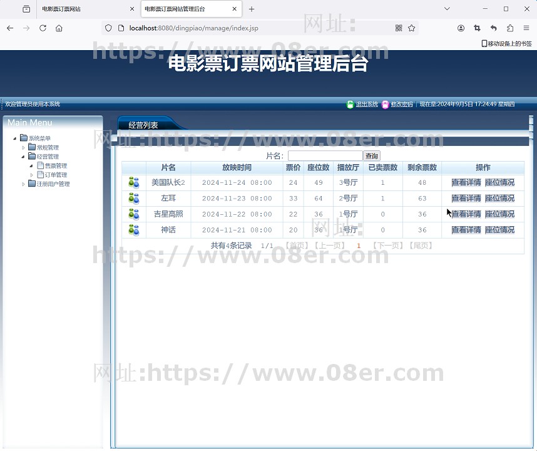The height and width of the screenshot is (451, 537).
Task: Click the browser back arrow
Action: (x=10, y=28)
